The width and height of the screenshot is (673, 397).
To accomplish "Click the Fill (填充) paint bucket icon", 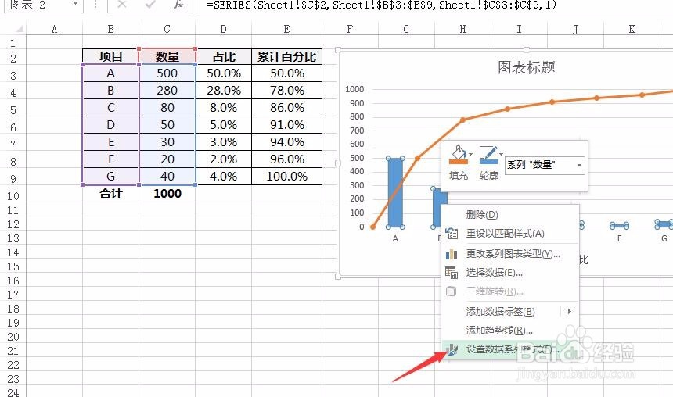I will tap(458, 155).
